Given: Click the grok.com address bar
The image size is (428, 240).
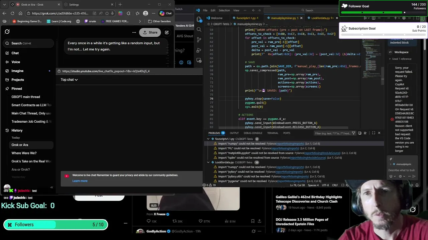Looking at the screenshot, I should (60, 13).
